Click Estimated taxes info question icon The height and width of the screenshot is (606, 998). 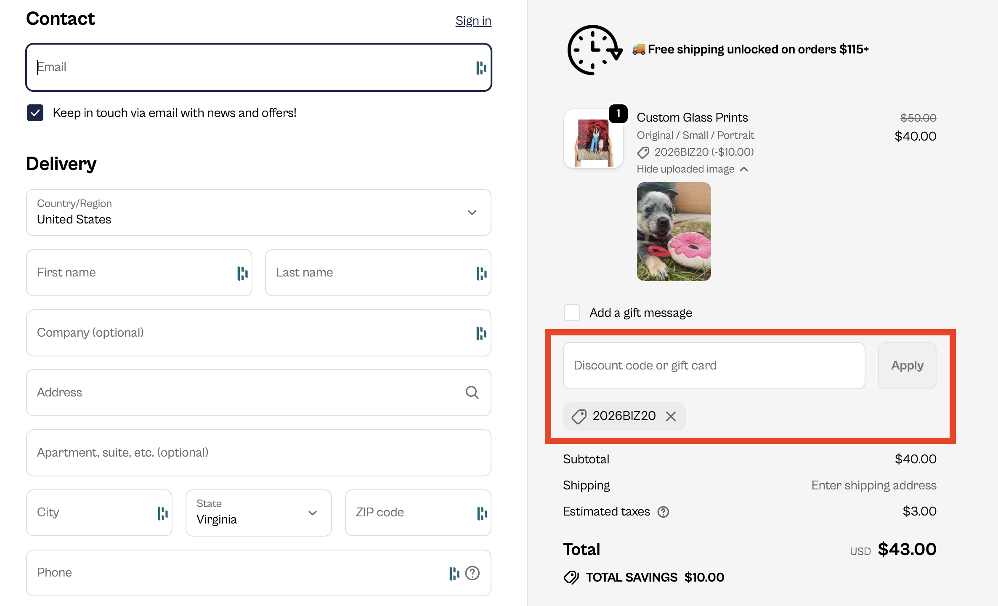click(663, 512)
